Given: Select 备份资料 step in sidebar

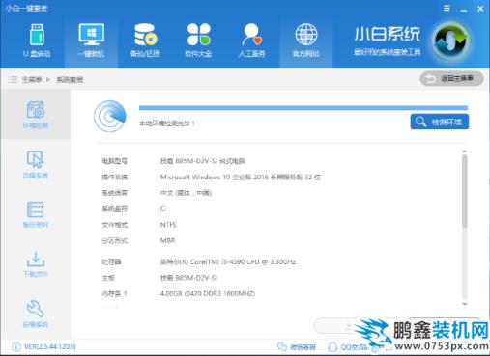Looking at the screenshot, I should pyautogui.click(x=36, y=214).
